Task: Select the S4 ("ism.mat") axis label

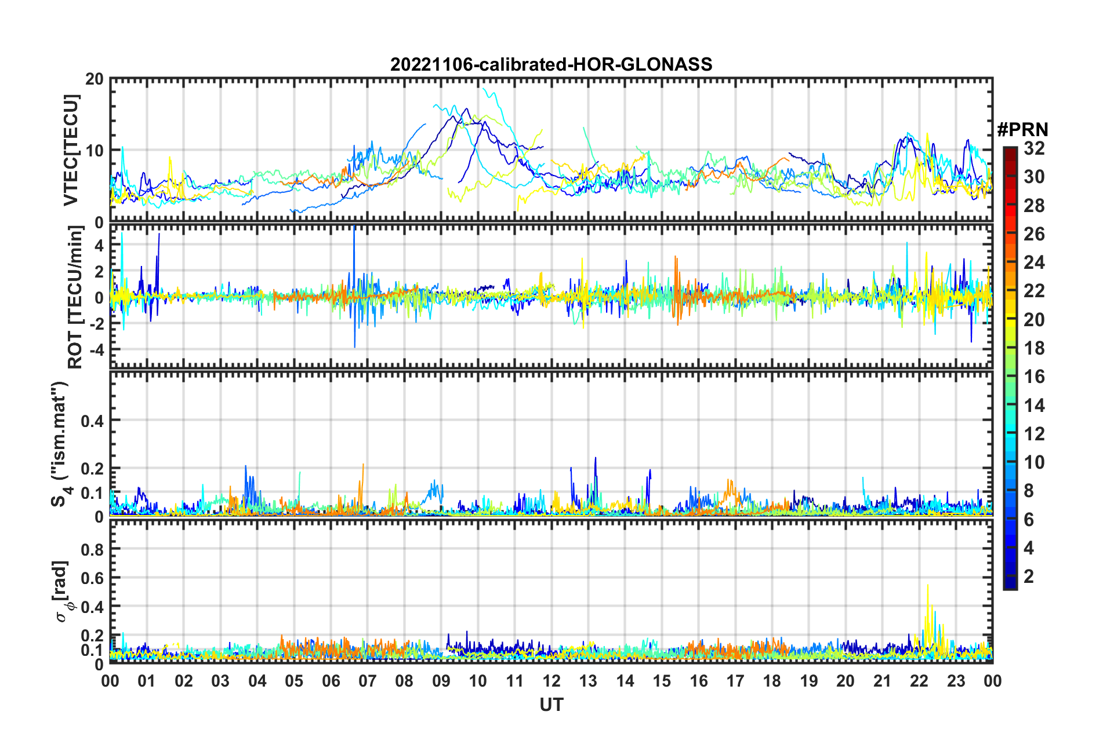Action: click(61, 444)
